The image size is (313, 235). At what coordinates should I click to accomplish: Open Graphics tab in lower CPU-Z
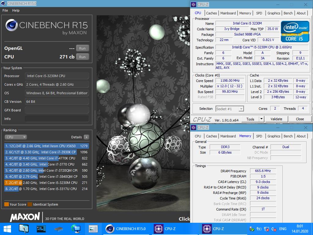[274, 136]
